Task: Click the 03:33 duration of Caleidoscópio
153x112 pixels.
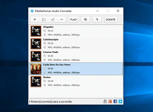Action: point(50,43)
